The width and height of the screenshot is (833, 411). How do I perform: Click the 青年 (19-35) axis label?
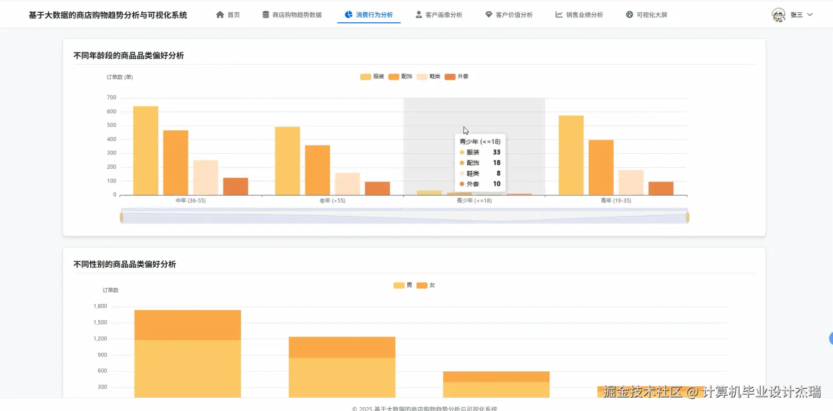(616, 201)
